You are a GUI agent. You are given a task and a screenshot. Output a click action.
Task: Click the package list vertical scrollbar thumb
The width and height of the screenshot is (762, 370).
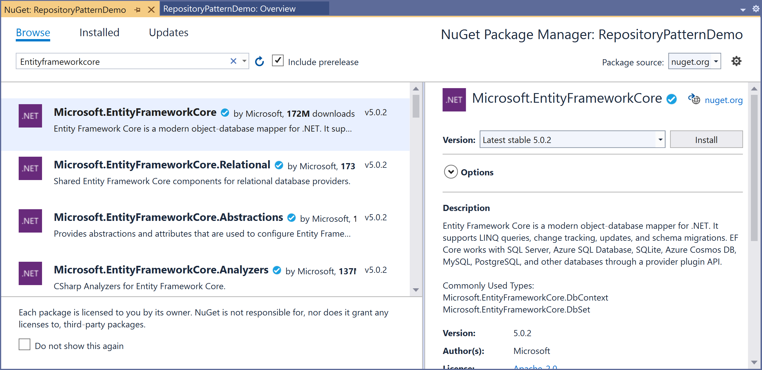[416, 106]
